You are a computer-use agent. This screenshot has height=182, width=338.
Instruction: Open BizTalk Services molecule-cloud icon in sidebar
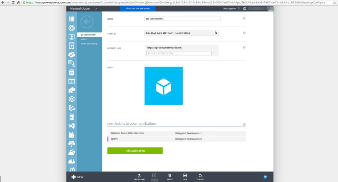point(72,144)
